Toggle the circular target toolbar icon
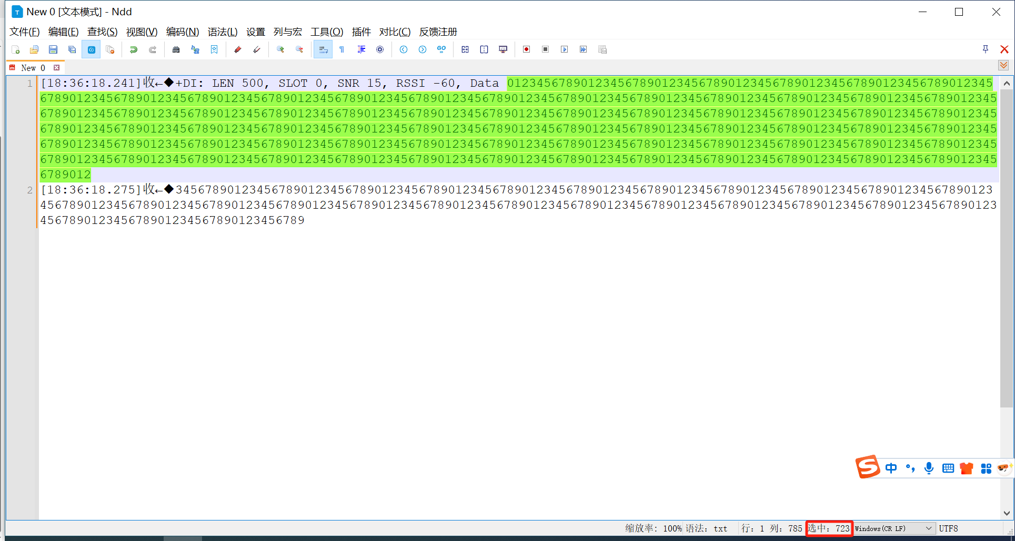The width and height of the screenshot is (1015, 541). 380,49
